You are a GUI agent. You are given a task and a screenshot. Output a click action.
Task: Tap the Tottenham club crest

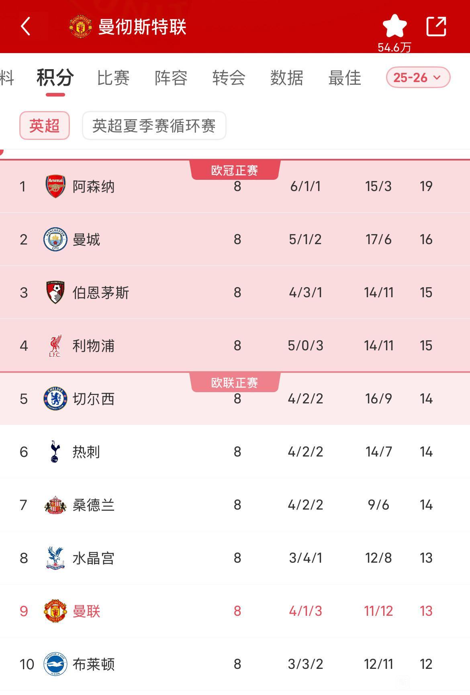click(x=55, y=452)
